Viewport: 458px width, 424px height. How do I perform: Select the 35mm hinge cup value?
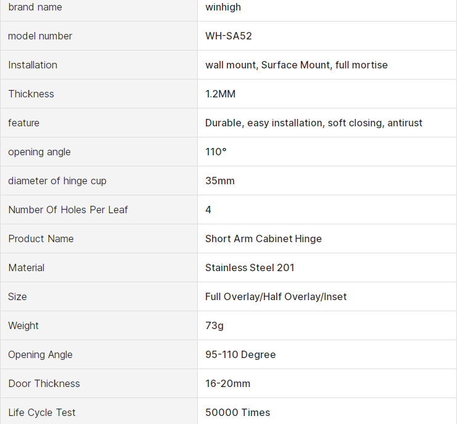[220, 181]
